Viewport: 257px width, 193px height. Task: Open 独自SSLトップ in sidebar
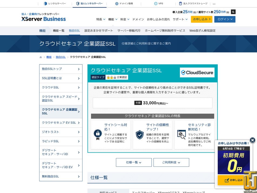point(61,69)
